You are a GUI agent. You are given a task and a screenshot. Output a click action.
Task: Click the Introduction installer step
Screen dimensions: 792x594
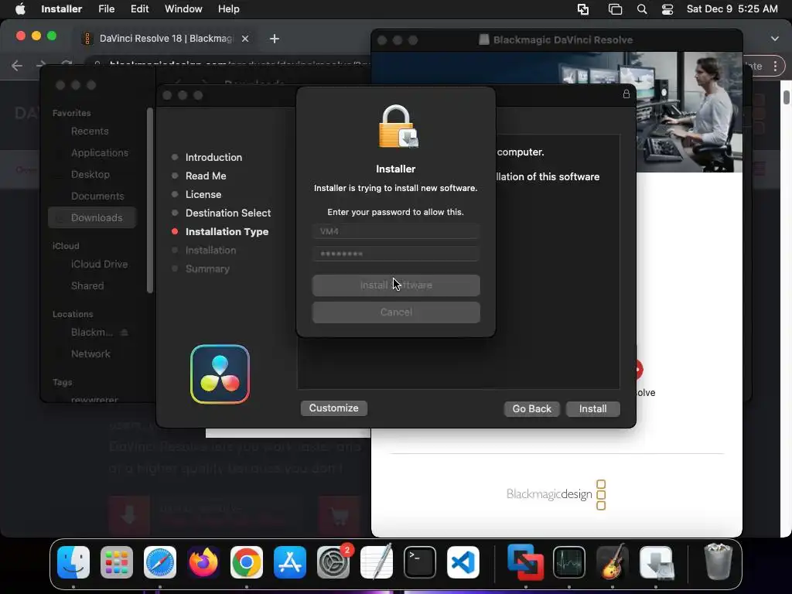pos(213,157)
